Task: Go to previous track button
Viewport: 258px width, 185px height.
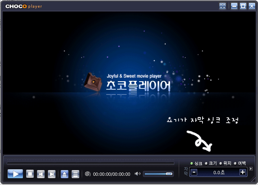Action: (x=41, y=174)
